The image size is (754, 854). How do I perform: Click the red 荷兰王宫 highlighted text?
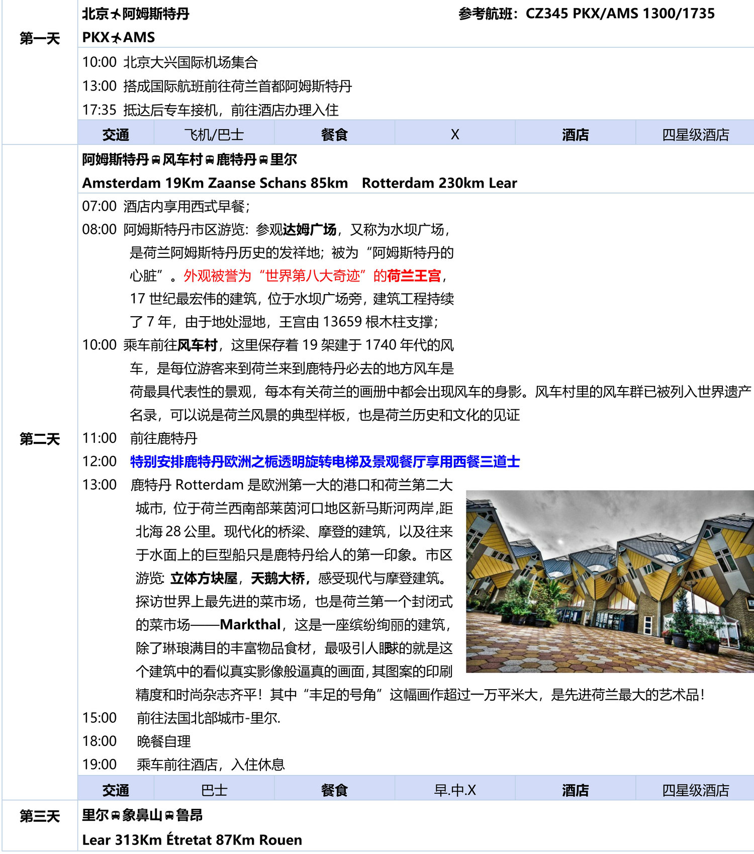pyautogui.click(x=414, y=275)
